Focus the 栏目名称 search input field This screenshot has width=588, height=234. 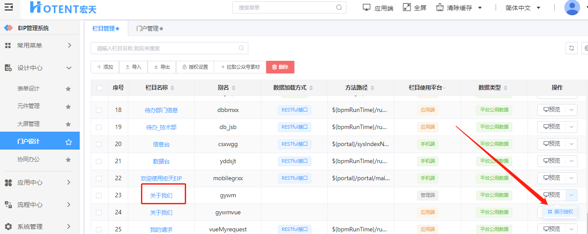169,48
